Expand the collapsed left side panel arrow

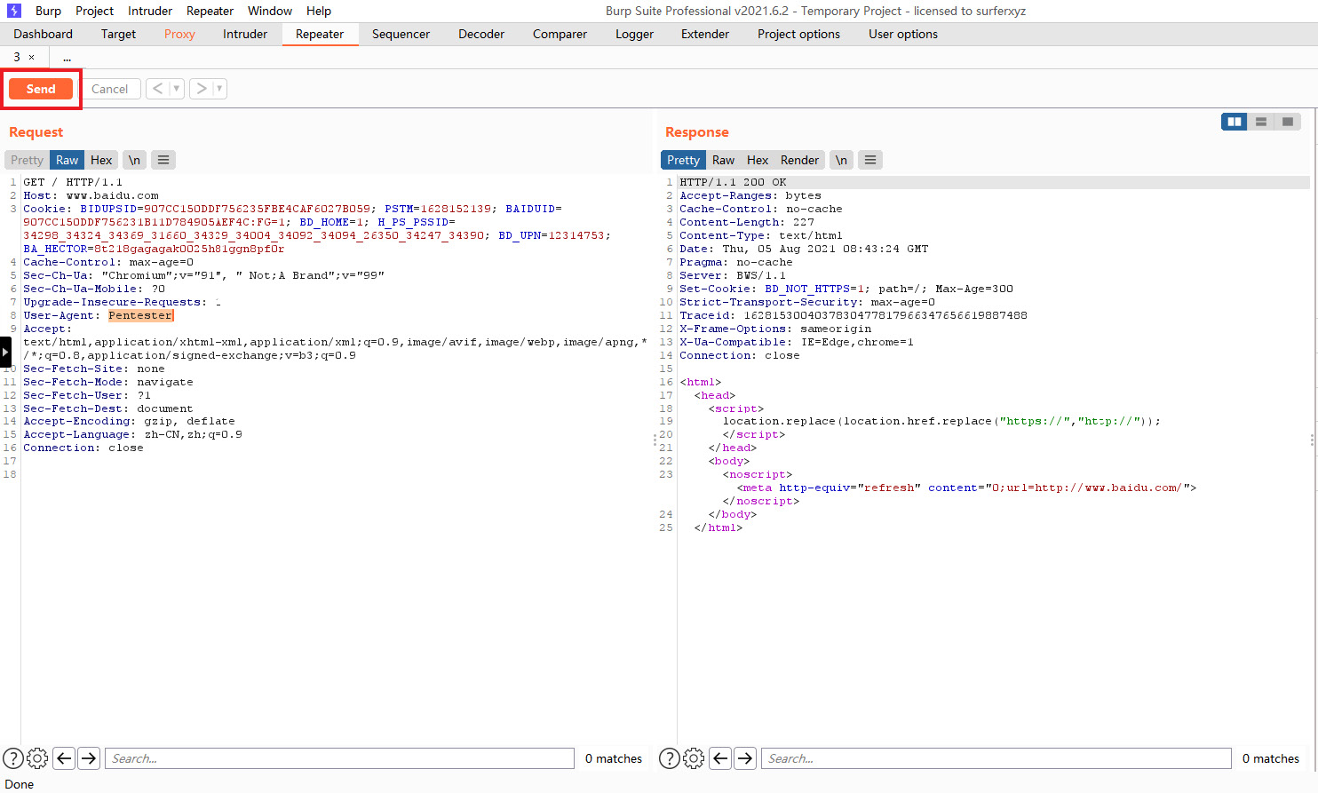pyautogui.click(x=5, y=352)
